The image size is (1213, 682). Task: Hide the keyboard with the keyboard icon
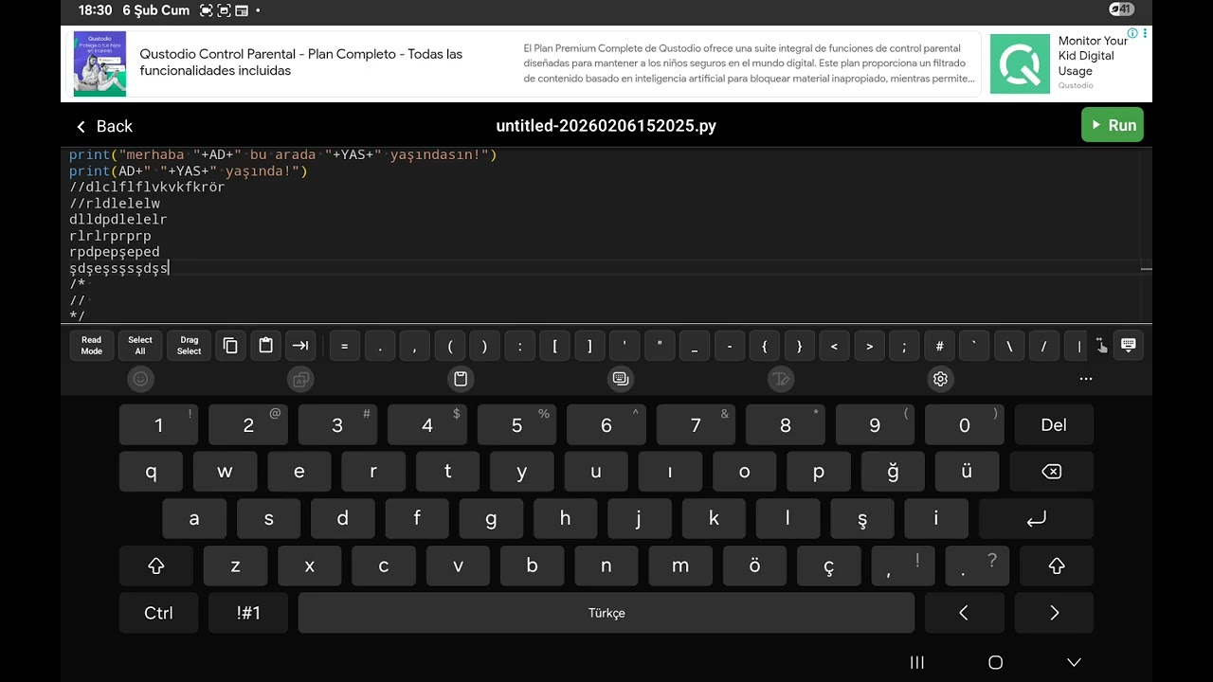pyautogui.click(x=1128, y=345)
